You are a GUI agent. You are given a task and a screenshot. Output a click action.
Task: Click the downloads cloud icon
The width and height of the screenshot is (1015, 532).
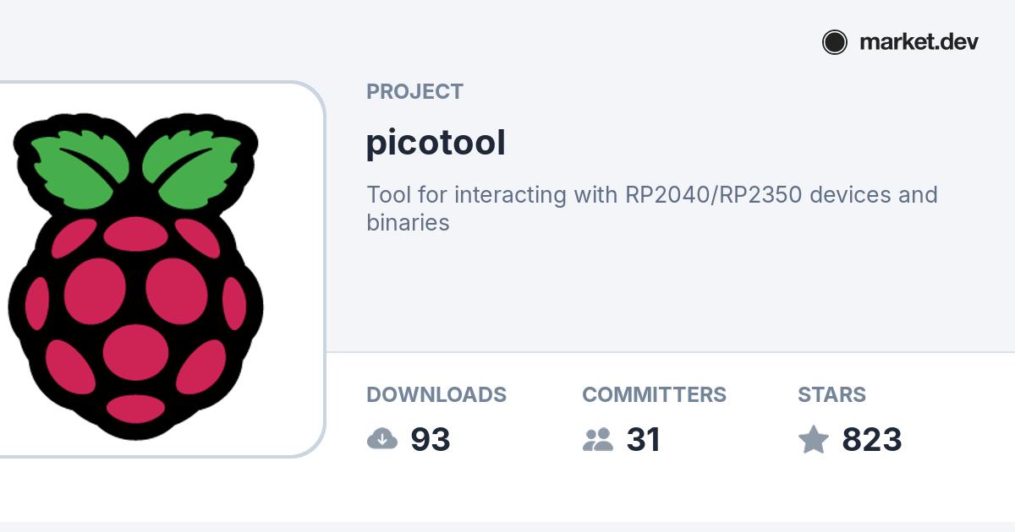click(382, 439)
